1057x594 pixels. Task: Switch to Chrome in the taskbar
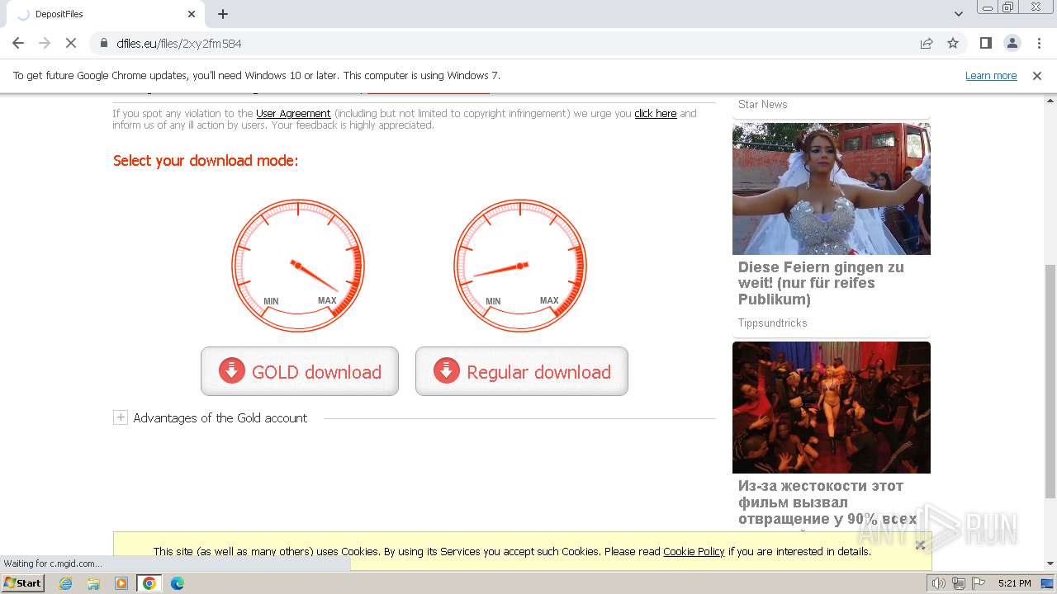pyautogui.click(x=149, y=583)
